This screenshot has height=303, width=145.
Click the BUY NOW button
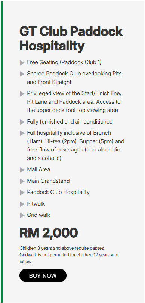click(x=43, y=275)
